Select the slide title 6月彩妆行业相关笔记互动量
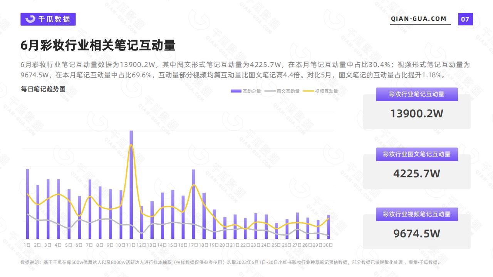Screen dimensions: 493x277 98,46
